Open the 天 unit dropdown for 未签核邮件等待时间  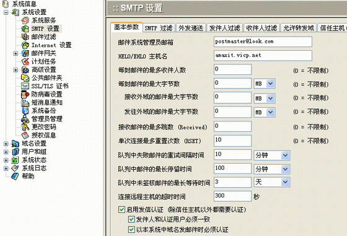271,182
